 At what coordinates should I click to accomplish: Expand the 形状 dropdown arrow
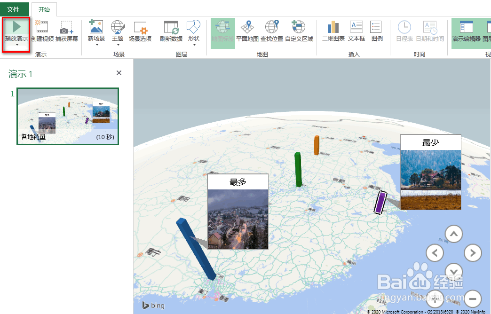pos(194,45)
